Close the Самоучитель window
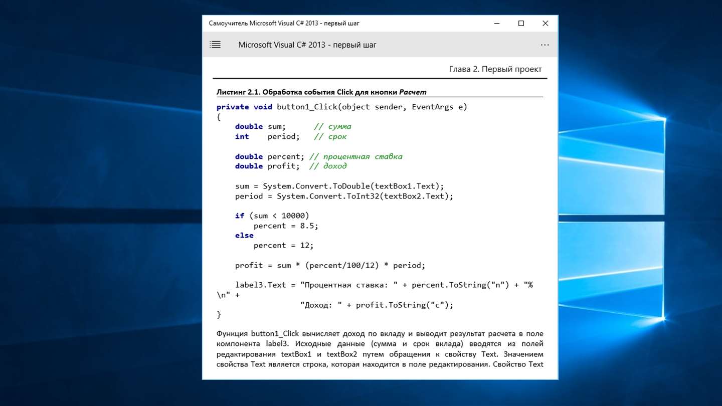 click(x=546, y=23)
